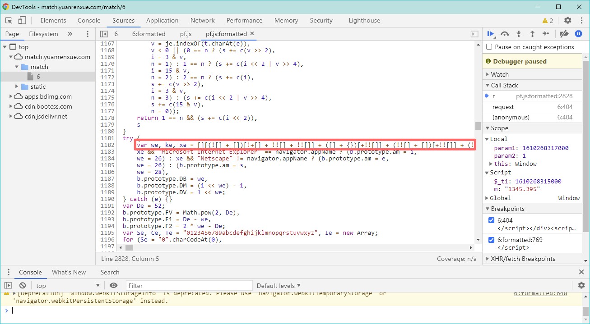
Task: Switch to the pf.js file tab
Action: (x=186, y=34)
